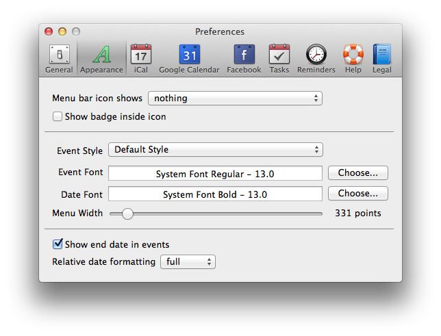Expand Relative date formatting dropdown
This screenshot has width=441, height=336.
(187, 262)
